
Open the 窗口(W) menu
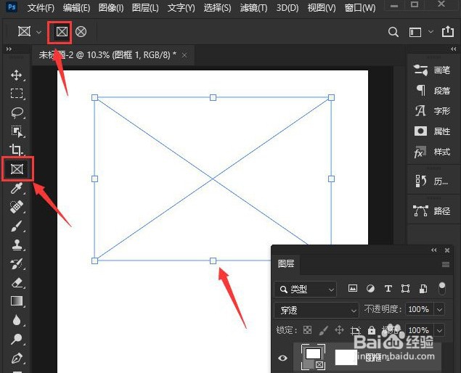[x=360, y=8]
